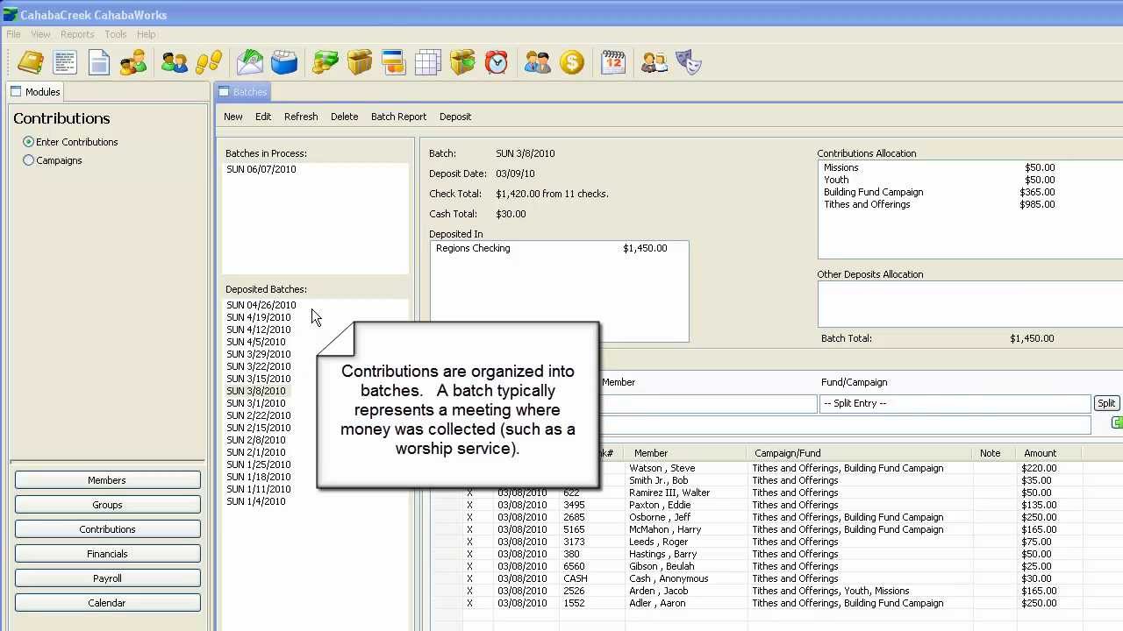Click Refresh in the batch toolbar
Viewport: 1123px width, 631px height.
[x=301, y=117]
